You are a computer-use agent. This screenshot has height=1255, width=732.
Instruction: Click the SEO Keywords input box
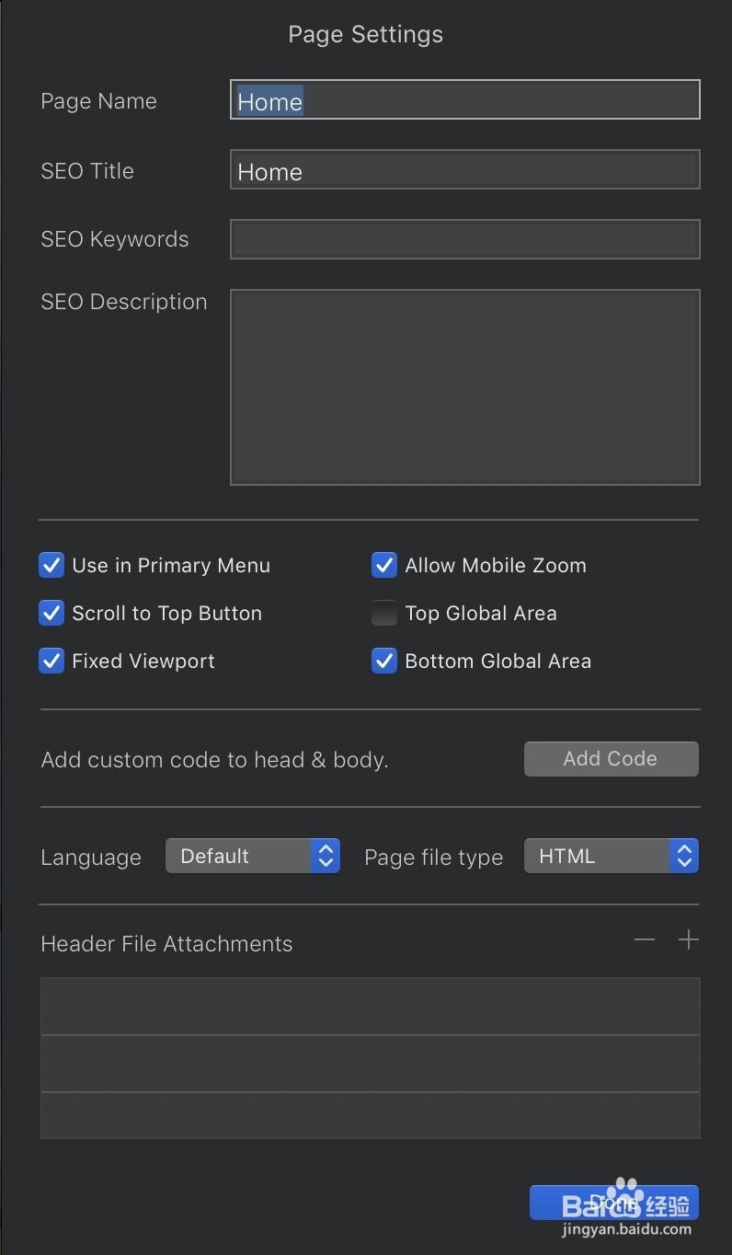point(464,239)
